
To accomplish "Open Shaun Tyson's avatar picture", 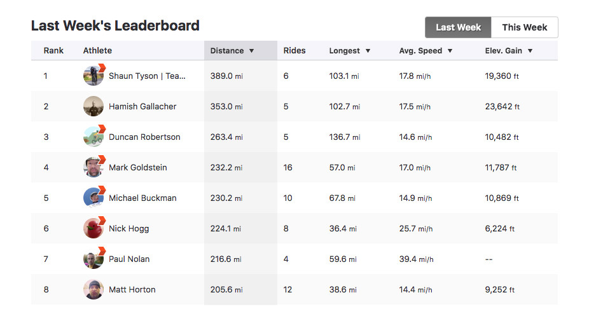I will click(93, 76).
